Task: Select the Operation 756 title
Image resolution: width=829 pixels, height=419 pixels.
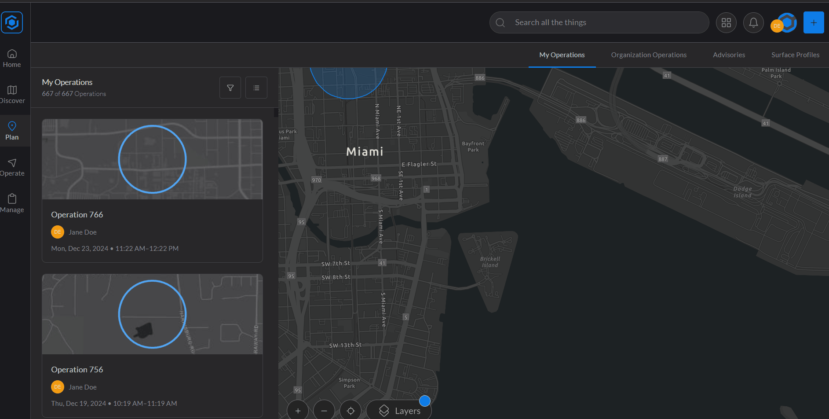Action: coord(77,370)
